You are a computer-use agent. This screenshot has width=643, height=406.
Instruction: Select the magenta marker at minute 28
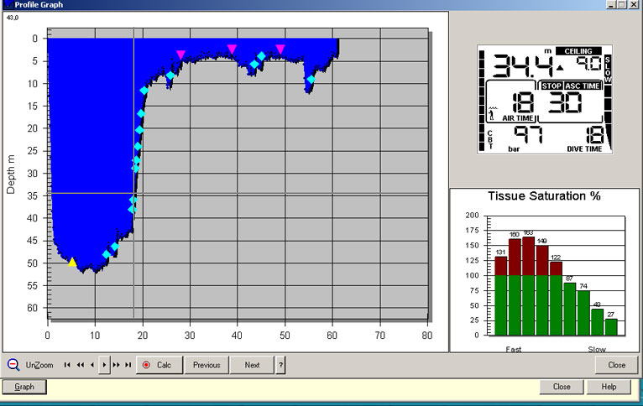(x=180, y=55)
